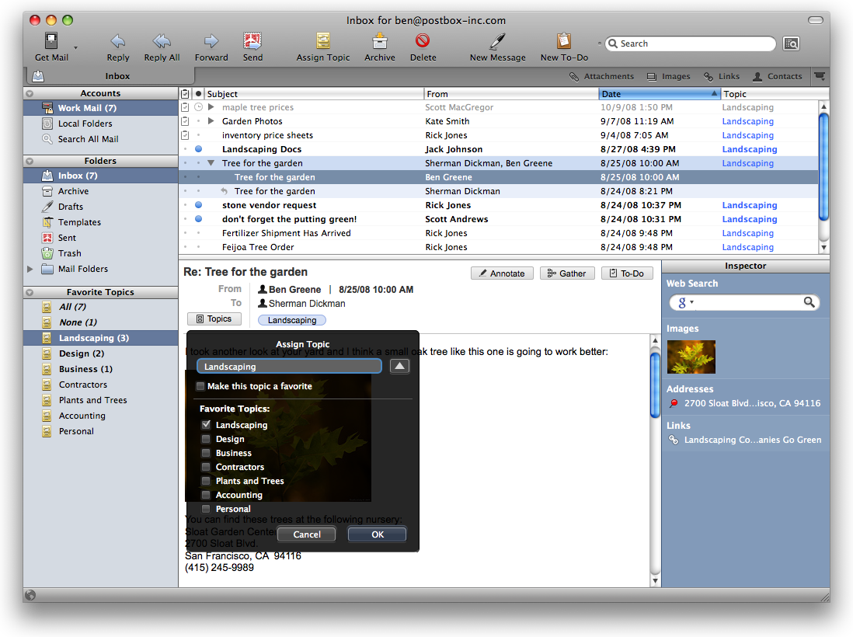Click the Archive toolbar icon
Screen dimensions: 853x637
(380, 41)
